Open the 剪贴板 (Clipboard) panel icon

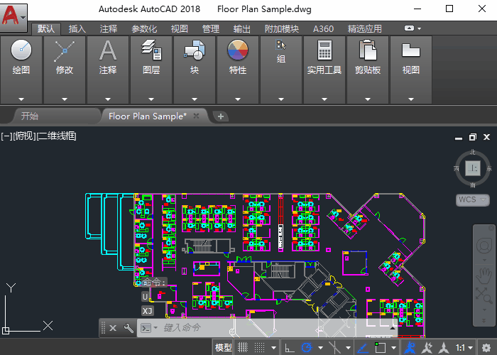click(368, 50)
